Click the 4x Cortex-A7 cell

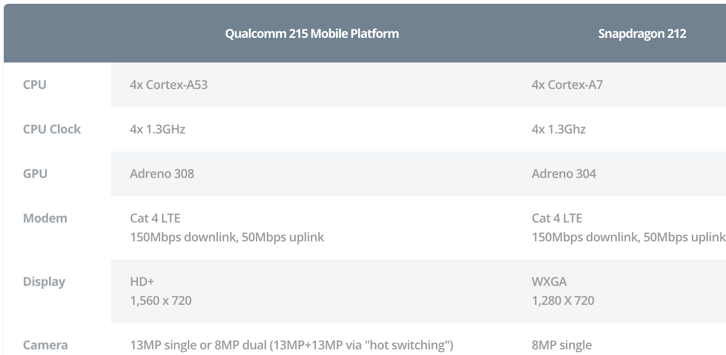pyautogui.click(x=567, y=85)
